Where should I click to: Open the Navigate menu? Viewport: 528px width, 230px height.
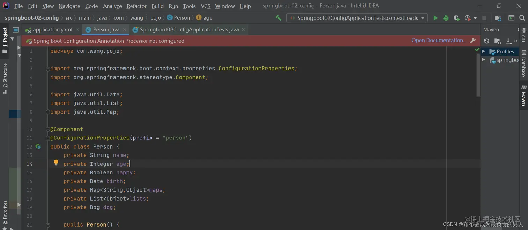tap(69, 6)
